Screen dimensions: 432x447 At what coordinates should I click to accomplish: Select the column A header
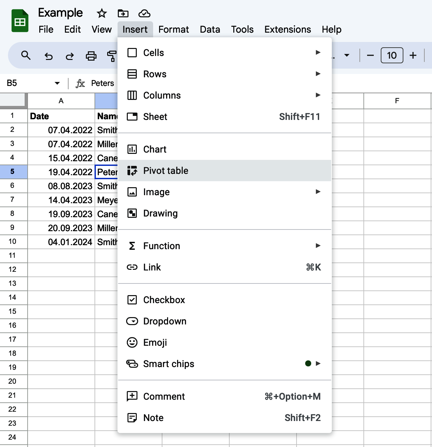(61, 101)
